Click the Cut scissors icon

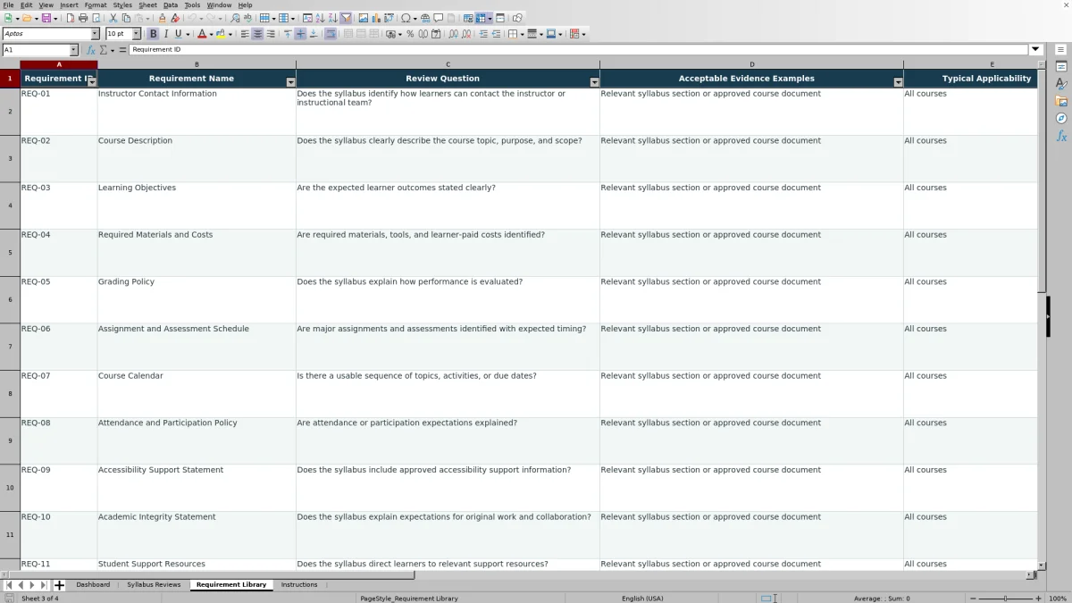[113, 18]
